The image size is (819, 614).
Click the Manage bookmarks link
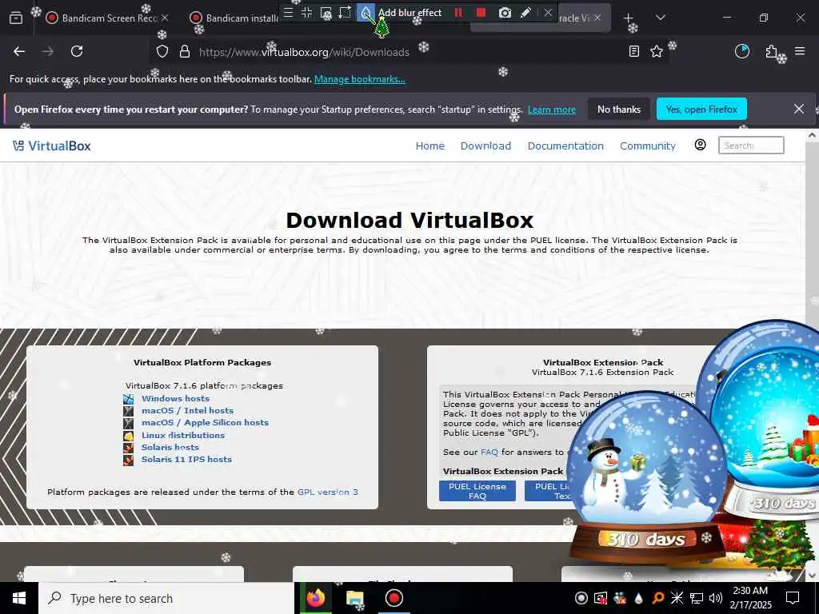click(359, 79)
